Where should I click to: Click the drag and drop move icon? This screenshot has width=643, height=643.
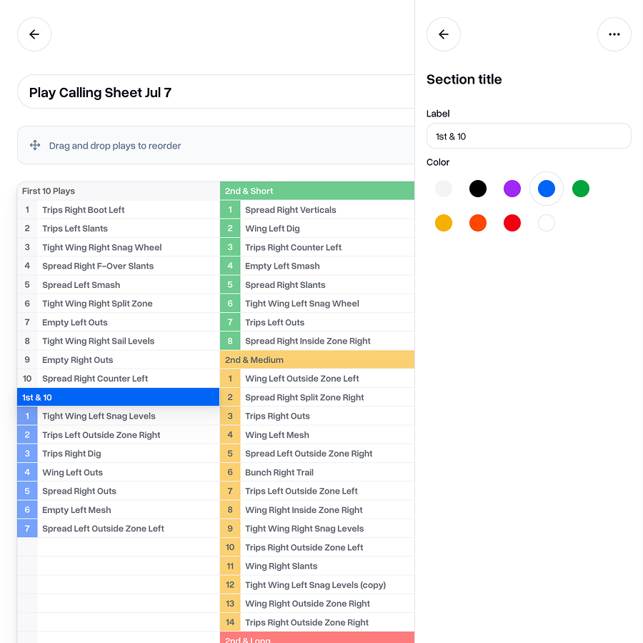(35, 145)
